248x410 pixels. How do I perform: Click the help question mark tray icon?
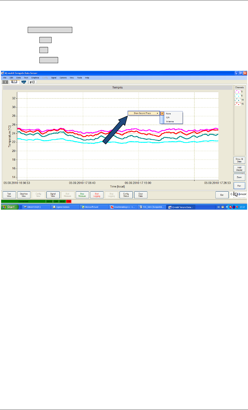[223, 207]
